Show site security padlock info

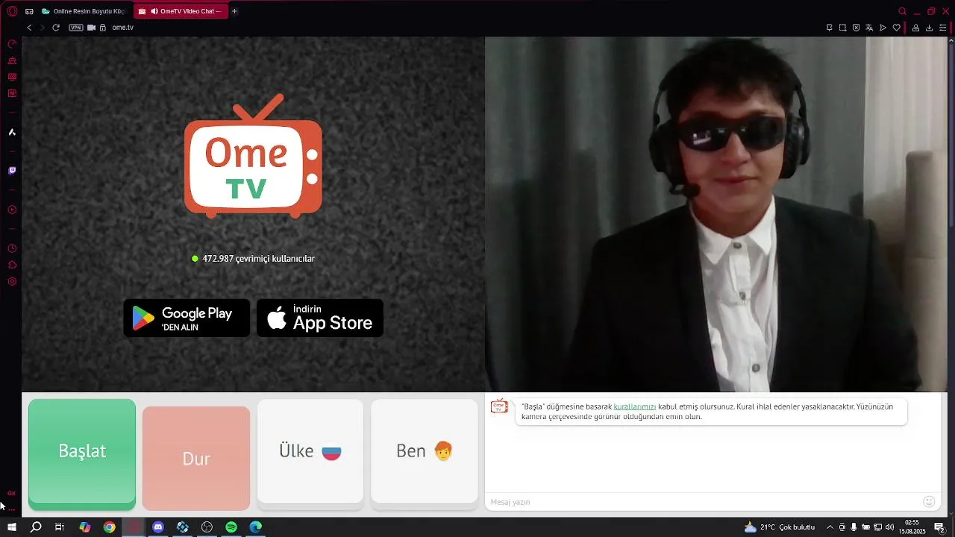(x=103, y=28)
